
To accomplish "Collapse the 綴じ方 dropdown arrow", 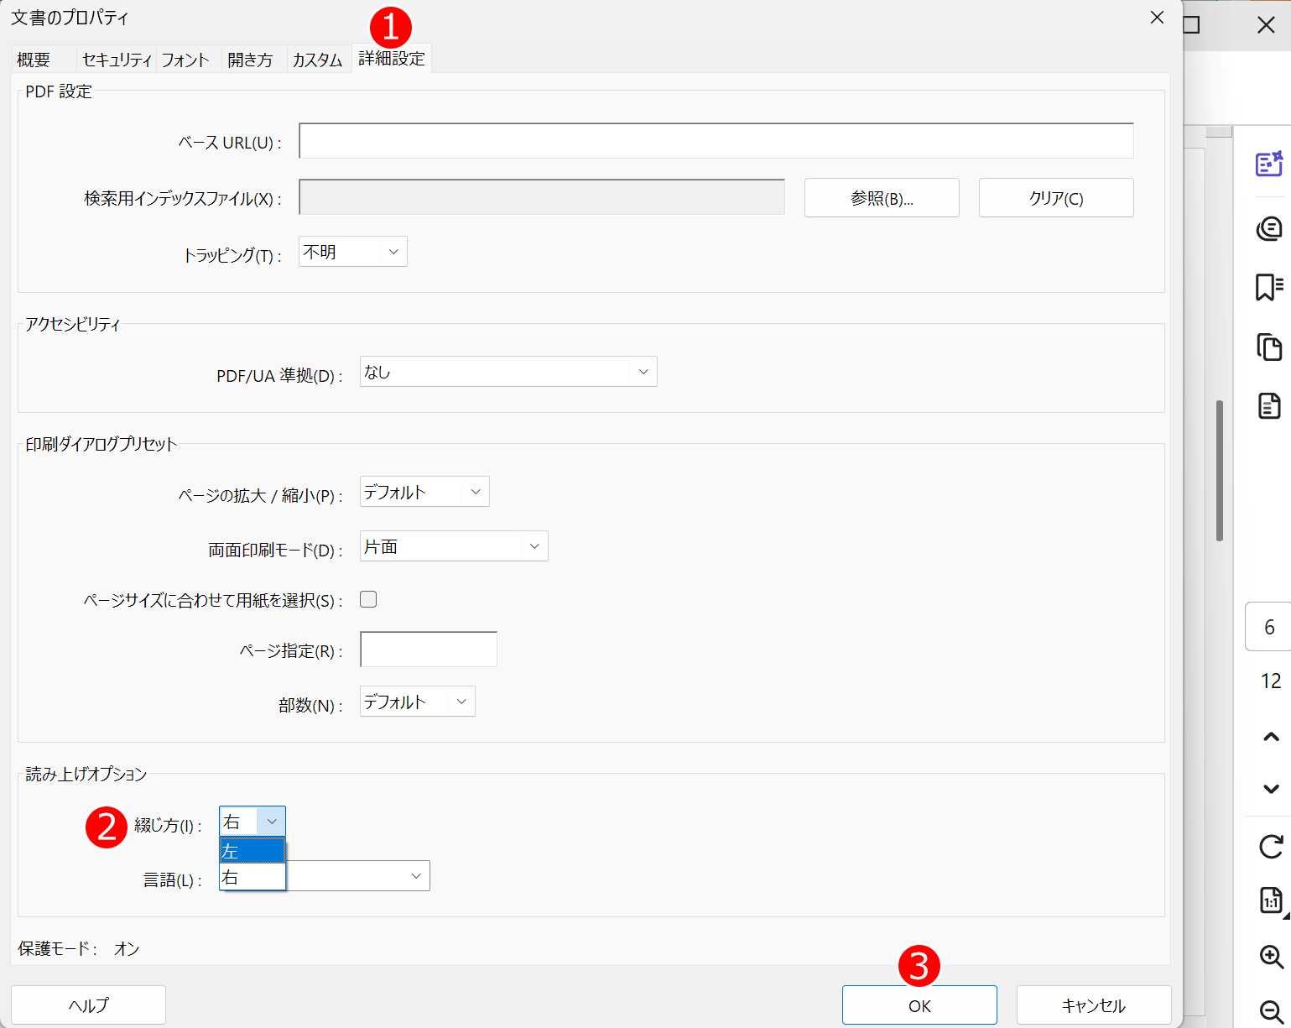I will pyautogui.click(x=271, y=822).
